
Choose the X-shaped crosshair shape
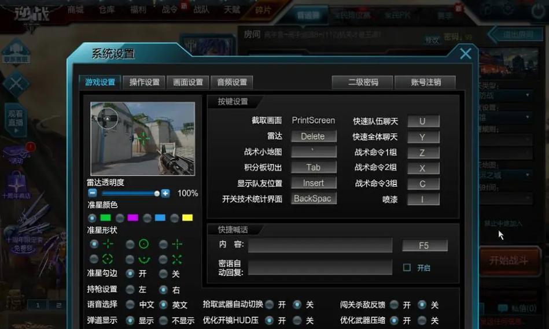[x=163, y=260]
